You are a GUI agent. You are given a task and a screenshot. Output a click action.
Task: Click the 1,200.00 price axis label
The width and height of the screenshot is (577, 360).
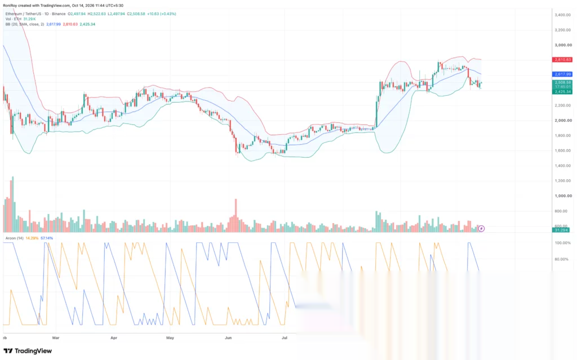(563, 181)
